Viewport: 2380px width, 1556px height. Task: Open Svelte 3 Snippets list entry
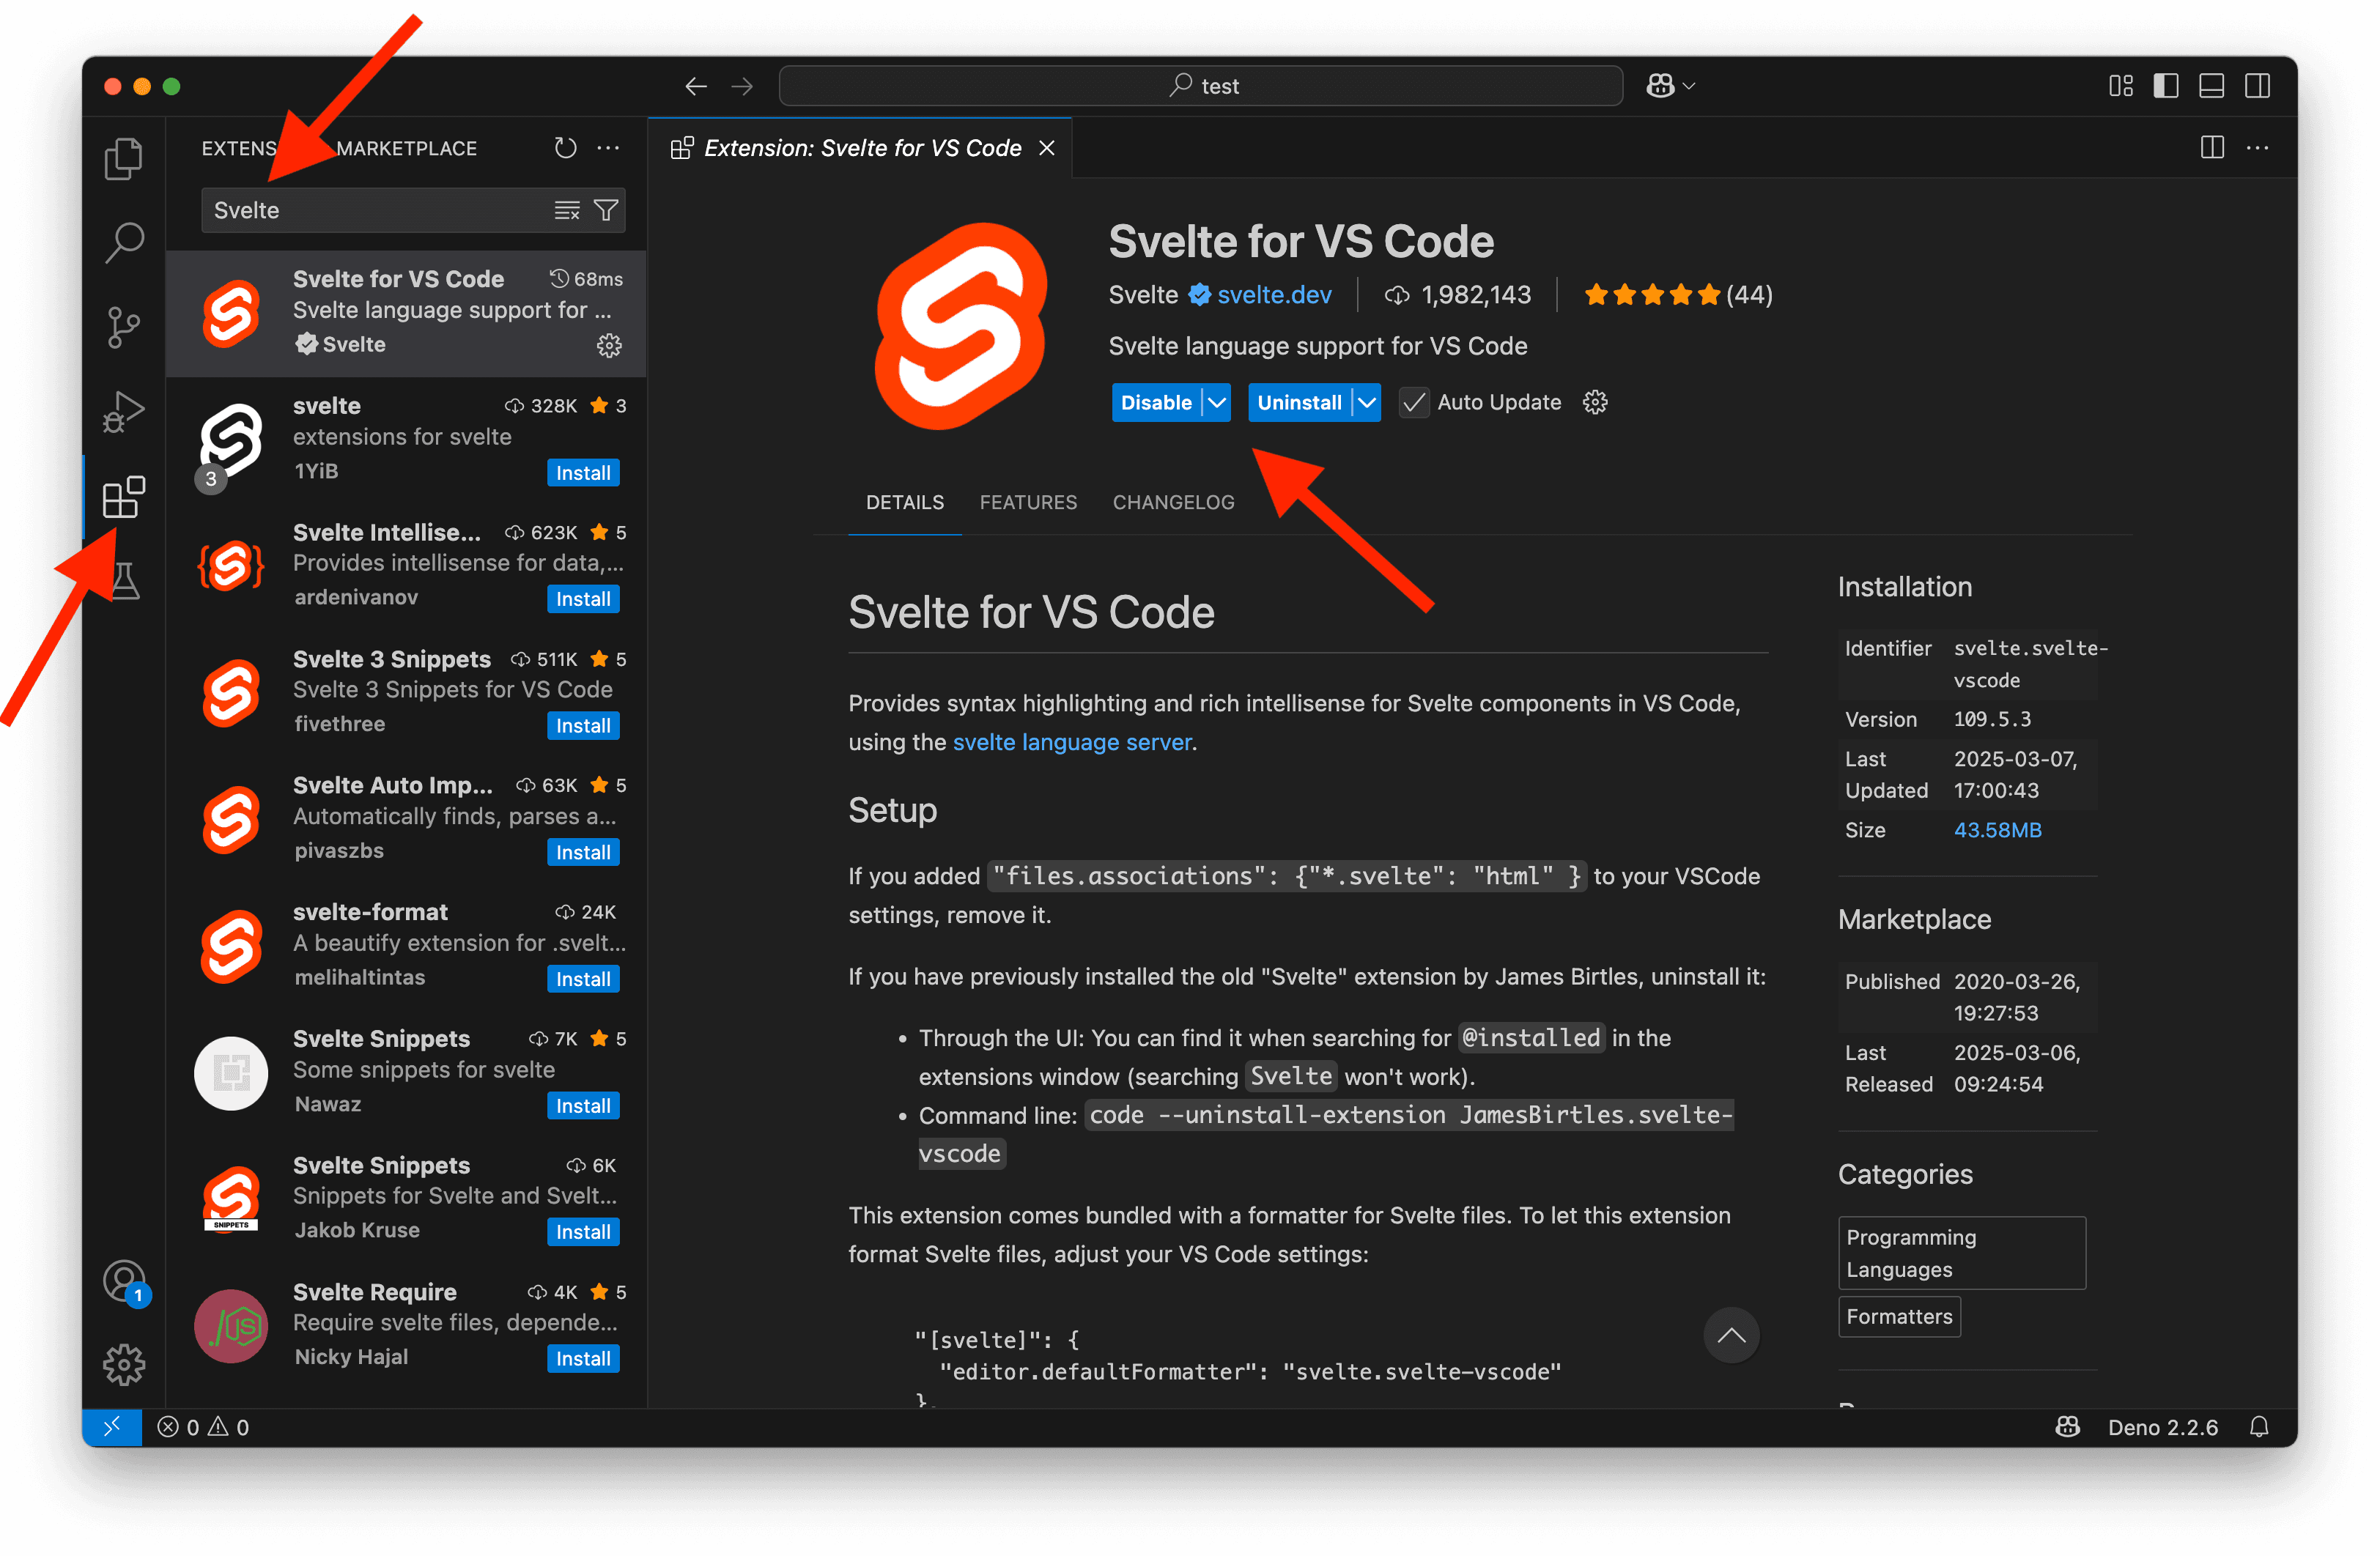(406, 692)
